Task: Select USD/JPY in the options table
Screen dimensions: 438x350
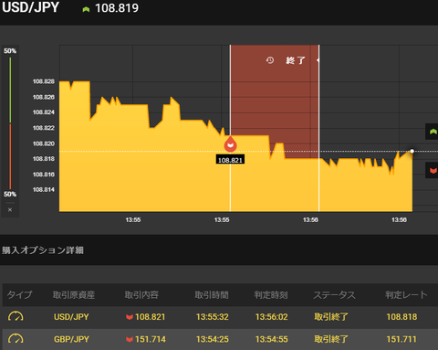Action: (71, 317)
